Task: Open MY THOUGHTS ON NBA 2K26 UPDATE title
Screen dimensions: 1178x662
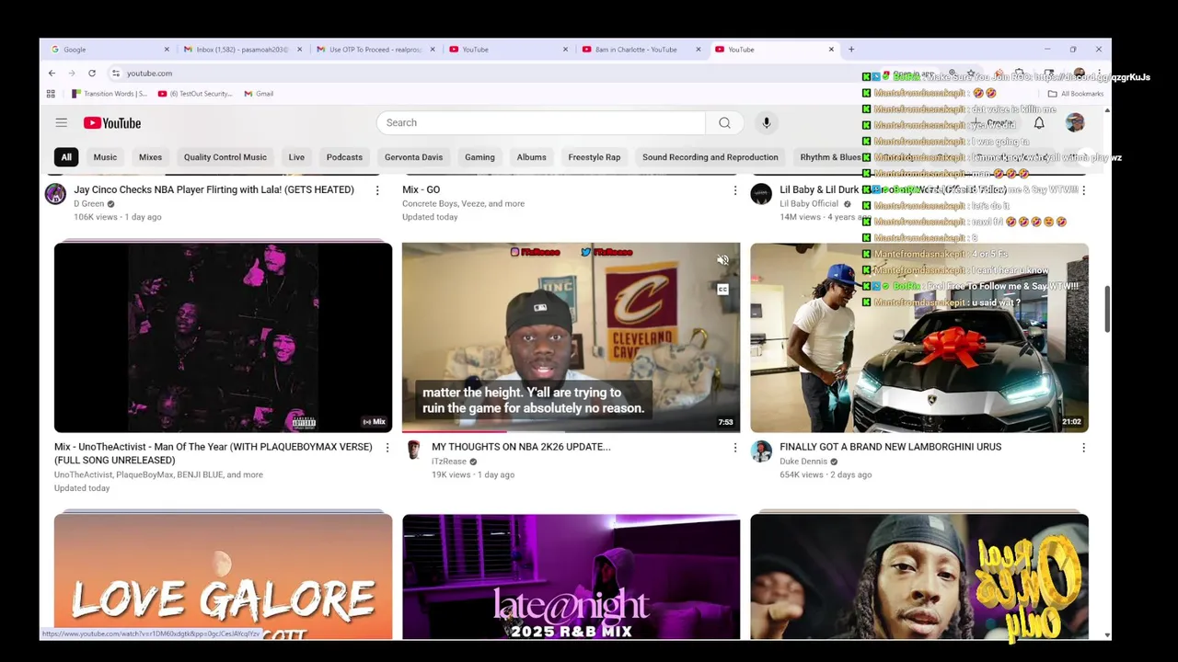Action: tap(521, 447)
